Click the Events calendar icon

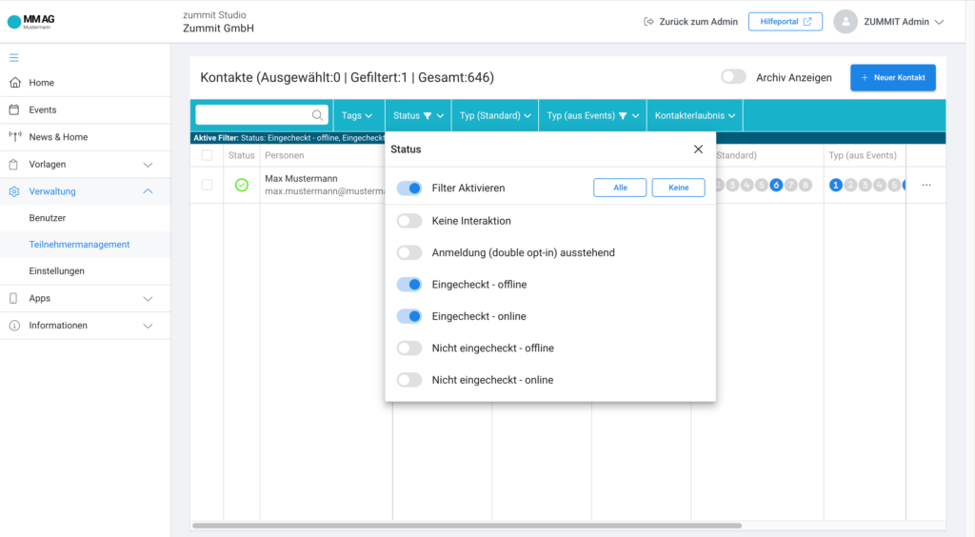tap(14, 109)
